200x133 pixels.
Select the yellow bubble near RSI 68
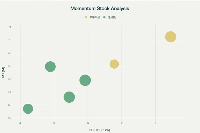pos(114,64)
